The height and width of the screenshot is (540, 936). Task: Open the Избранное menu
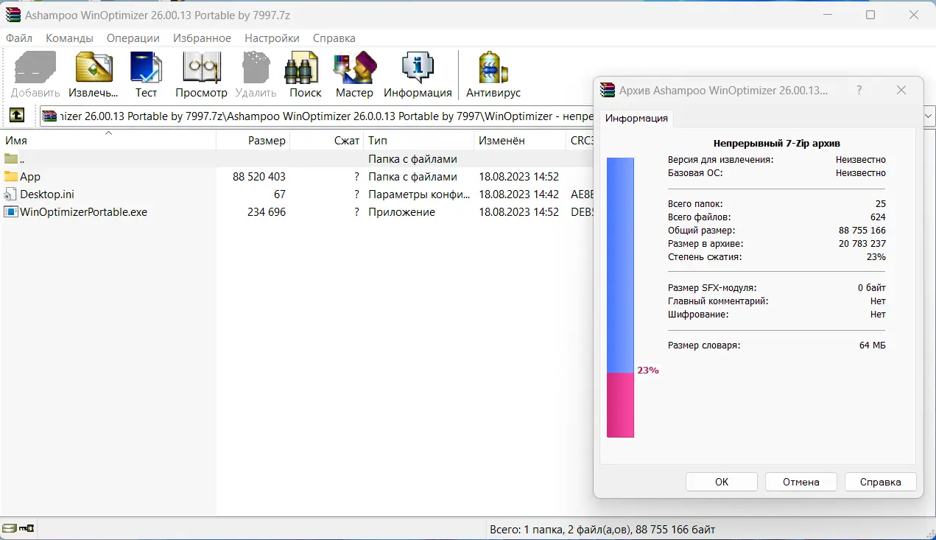(203, 38)
